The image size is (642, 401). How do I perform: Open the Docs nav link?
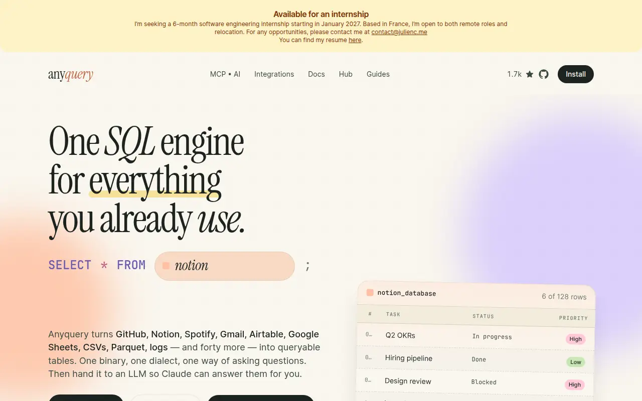tap(316, 74)
